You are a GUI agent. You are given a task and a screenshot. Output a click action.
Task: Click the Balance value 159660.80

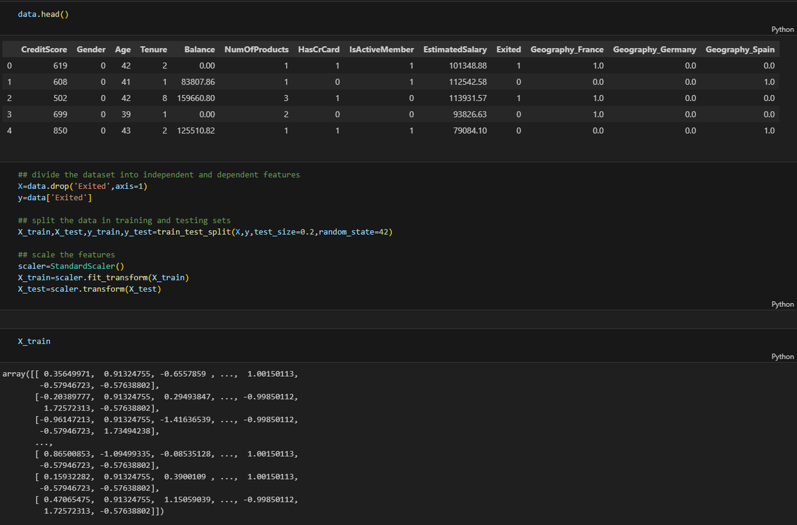196,98
